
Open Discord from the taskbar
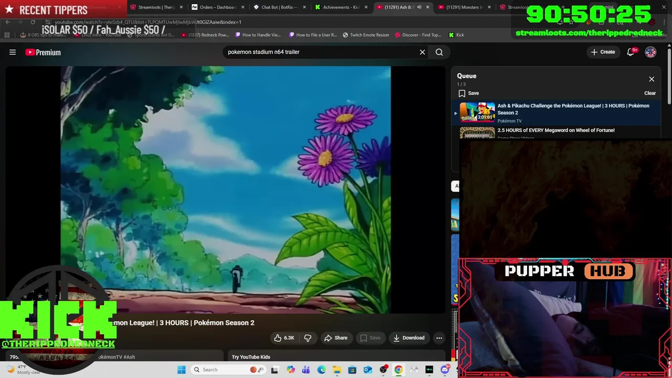pos(445,370)
